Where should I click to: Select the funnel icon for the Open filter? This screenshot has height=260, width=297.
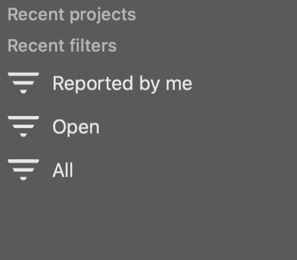click(23, 127)
